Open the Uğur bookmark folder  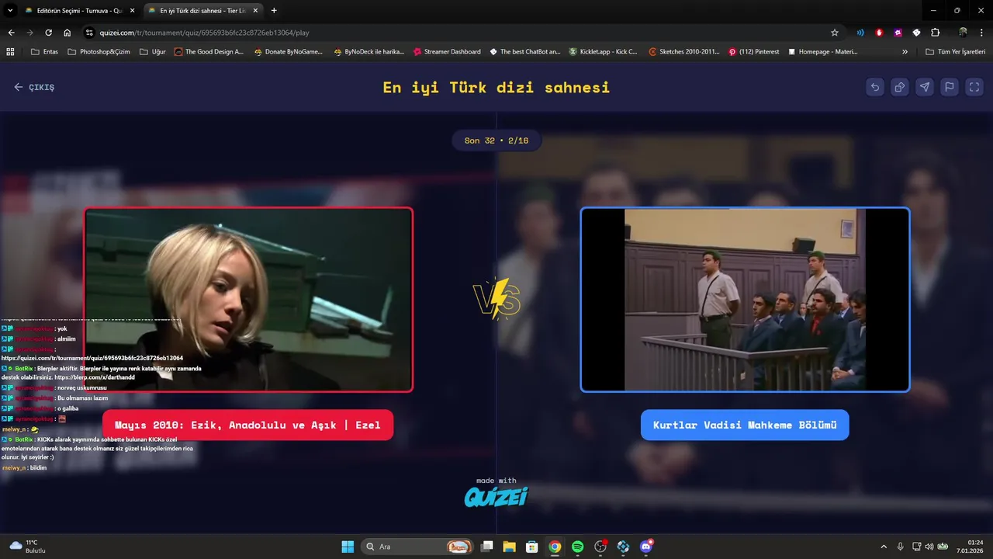tap(153, 52)
